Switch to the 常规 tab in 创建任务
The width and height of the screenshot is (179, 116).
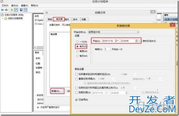point(50,19)
